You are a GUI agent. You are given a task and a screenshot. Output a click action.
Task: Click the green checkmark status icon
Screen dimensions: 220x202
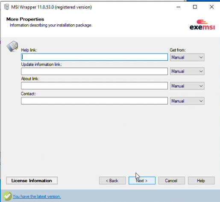point(7,196)
